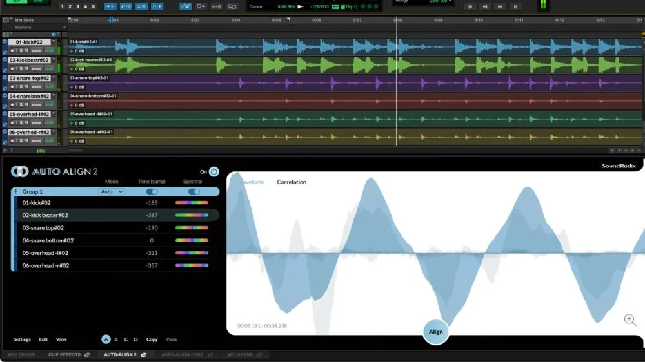The height and width of the screenshot is (362, 645).
Task: Click the third blue edit-mode tool icon
Action: [141, 6]
